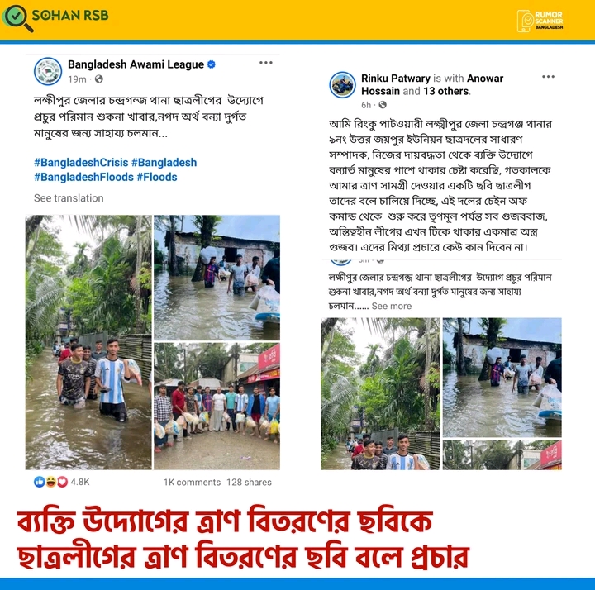Image resolution: width=595 pixels, height=590 pixels.
Task: Click the heart reaction icon
Action: click(63, 482)
